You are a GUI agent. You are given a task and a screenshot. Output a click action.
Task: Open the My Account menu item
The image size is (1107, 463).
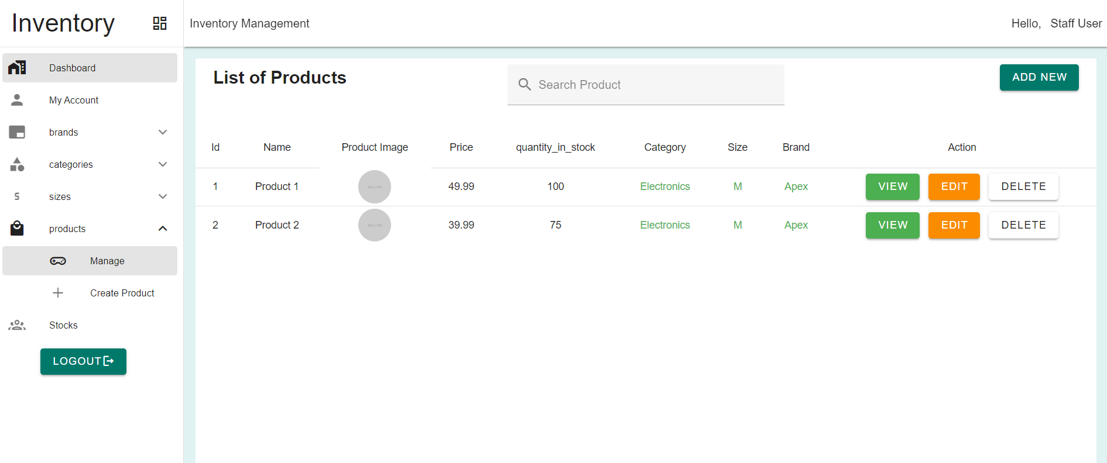tap(74, 100)
